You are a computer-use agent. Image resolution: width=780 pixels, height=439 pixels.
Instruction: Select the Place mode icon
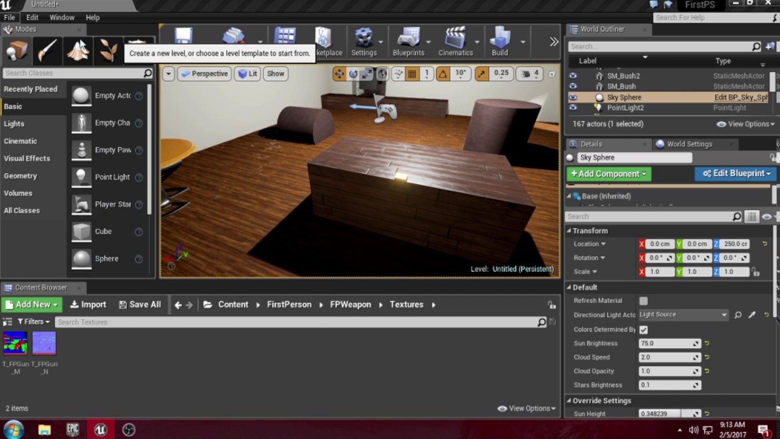[x=16, y=51]
